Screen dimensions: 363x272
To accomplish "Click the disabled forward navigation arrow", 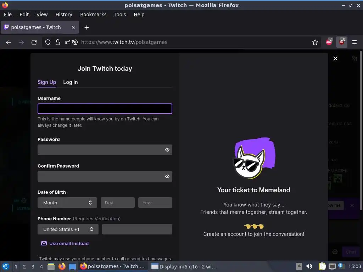I will tap(21, 42).
